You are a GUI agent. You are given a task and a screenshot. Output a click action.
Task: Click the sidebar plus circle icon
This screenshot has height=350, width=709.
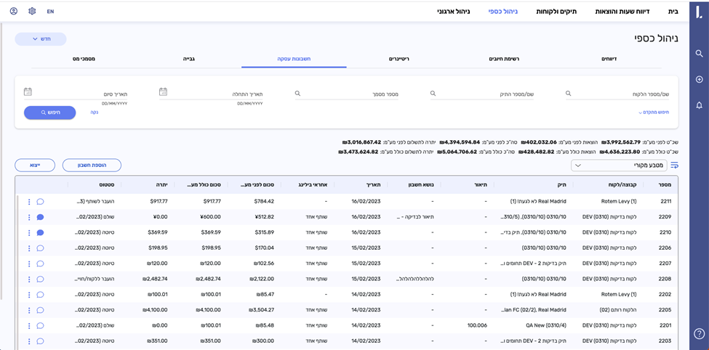click(699, 79)
